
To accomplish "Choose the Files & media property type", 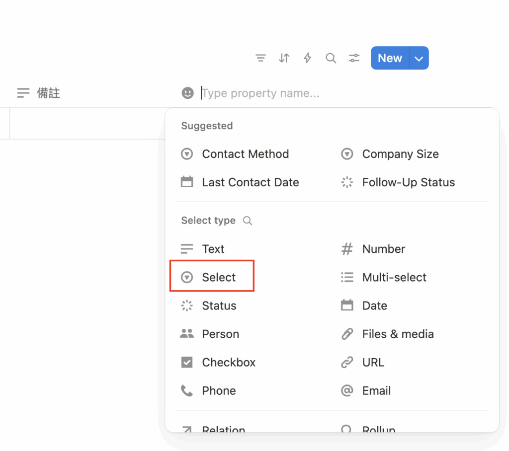I will [388, 334].
